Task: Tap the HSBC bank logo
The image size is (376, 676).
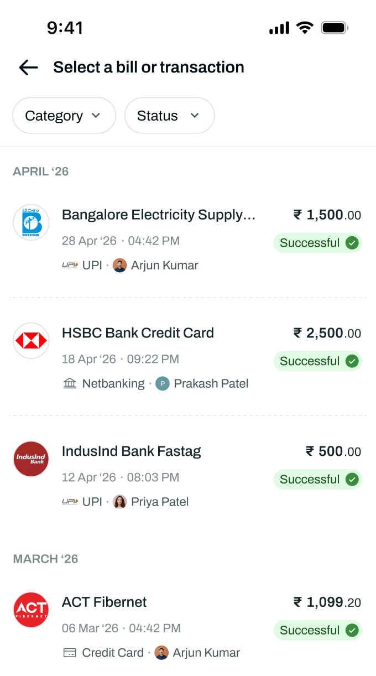Action: pyautogui.click(x=31, y=341)
